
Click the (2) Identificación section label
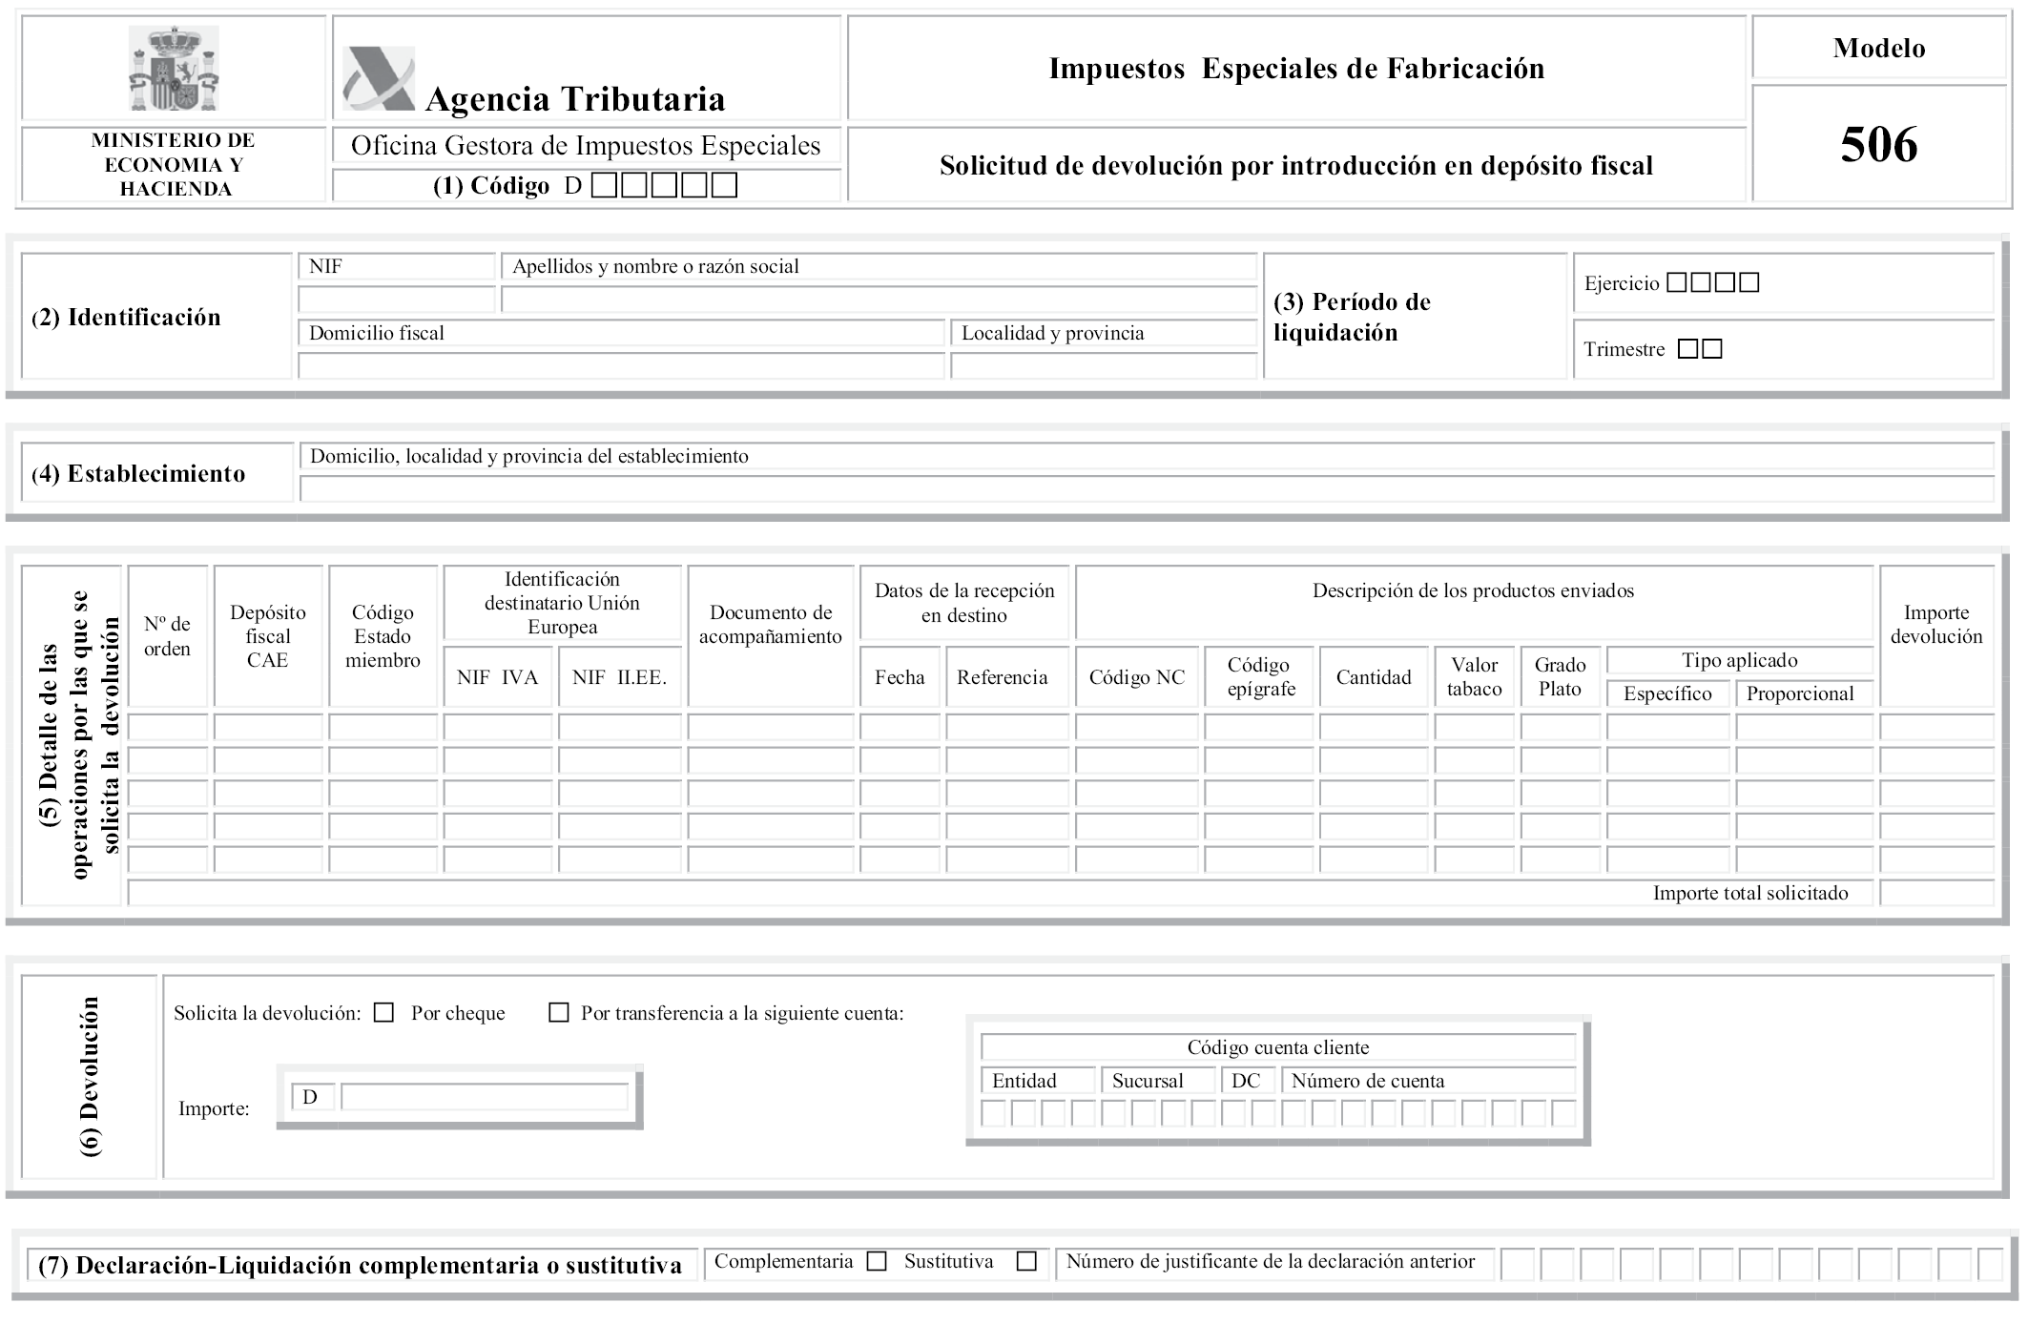pos(126,318)
